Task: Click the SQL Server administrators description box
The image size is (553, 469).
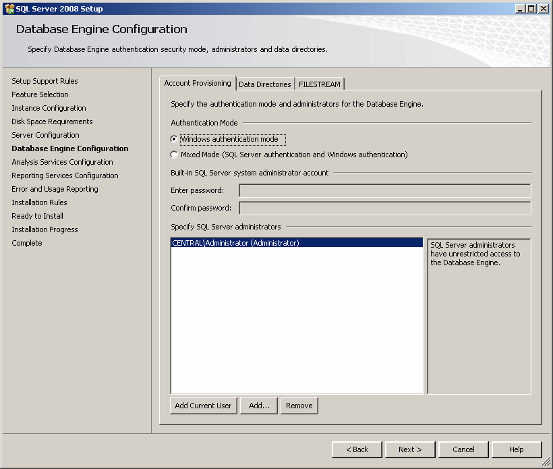Action: (x=479, y=316)
